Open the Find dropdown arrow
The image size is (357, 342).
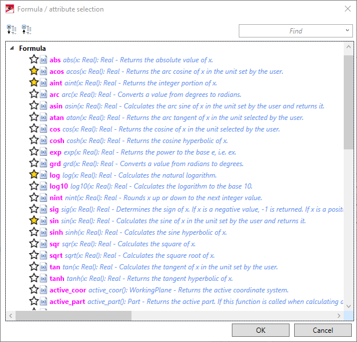coord(347,31)
